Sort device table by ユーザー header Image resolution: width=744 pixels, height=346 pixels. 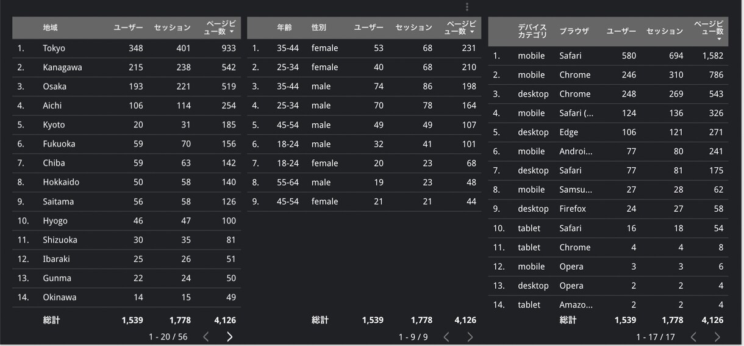pyautogui.click(x=621, y=31)
